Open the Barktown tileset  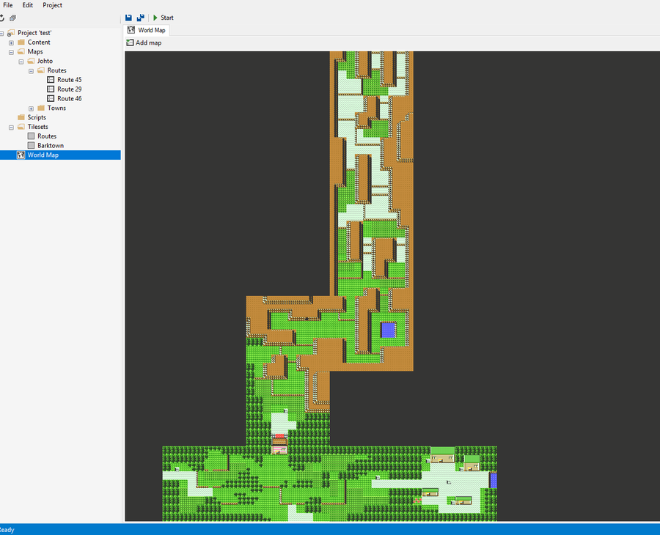click(x=51, y=146)
